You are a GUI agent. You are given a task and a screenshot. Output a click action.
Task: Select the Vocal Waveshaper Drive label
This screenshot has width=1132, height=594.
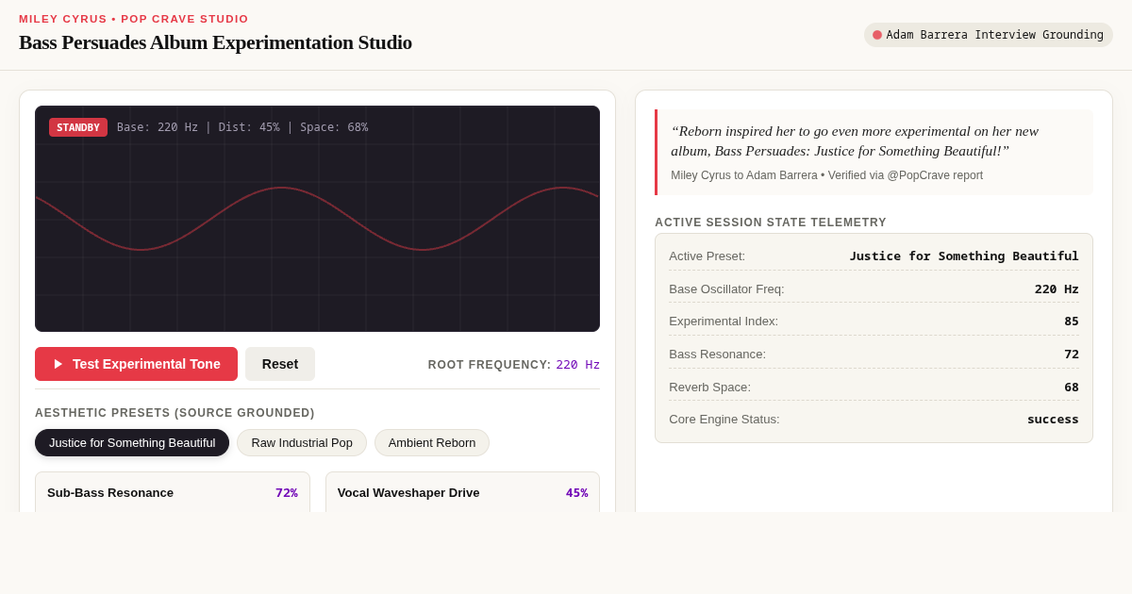(408, 492)
